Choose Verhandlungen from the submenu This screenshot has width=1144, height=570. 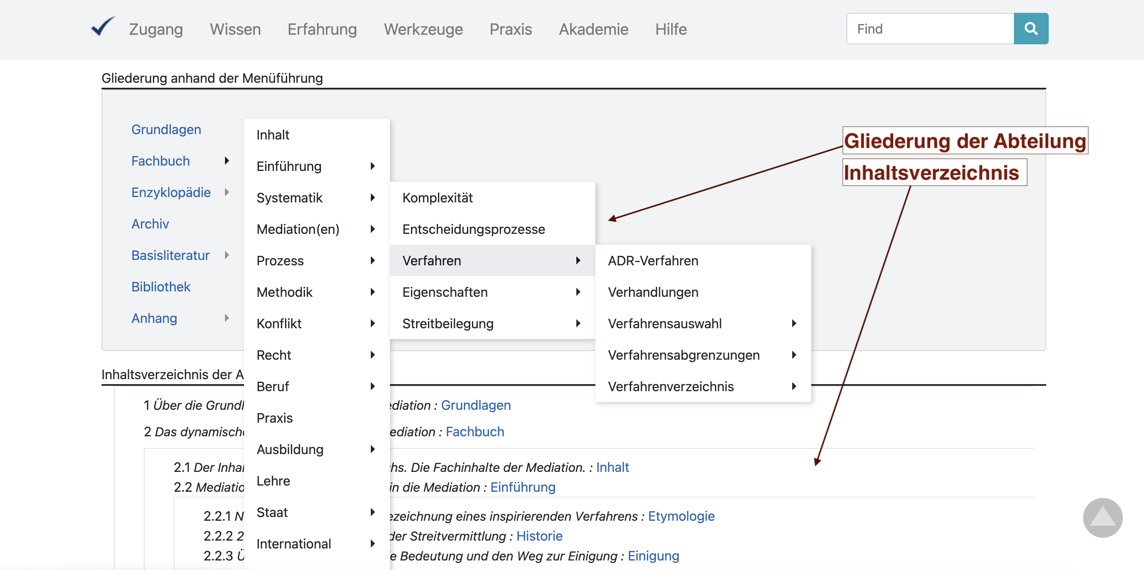[653, 292]
